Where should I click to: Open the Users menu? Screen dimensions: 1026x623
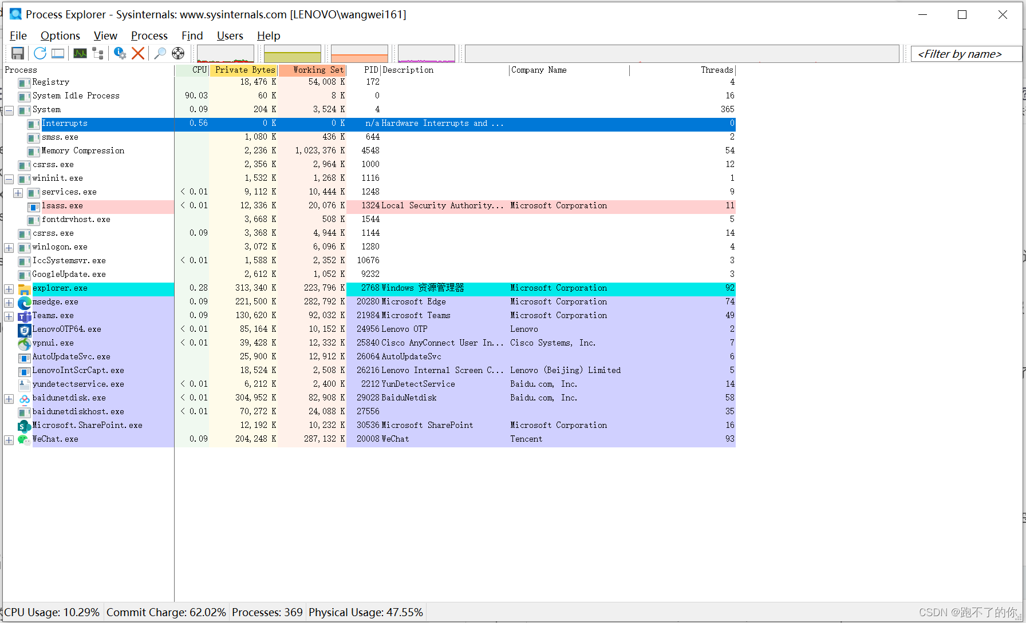click(230, 35)
